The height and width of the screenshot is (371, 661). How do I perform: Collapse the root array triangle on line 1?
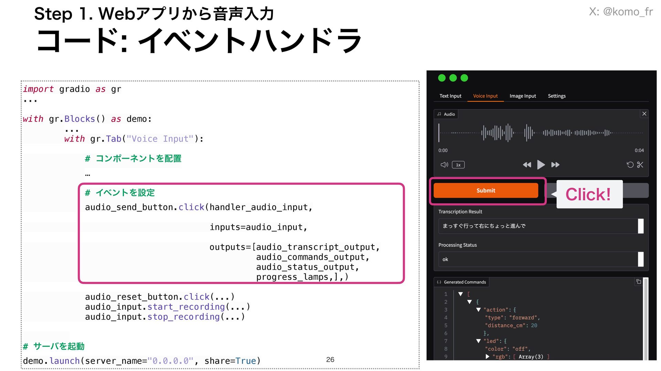pyautogui.click(x=461, y=294)
